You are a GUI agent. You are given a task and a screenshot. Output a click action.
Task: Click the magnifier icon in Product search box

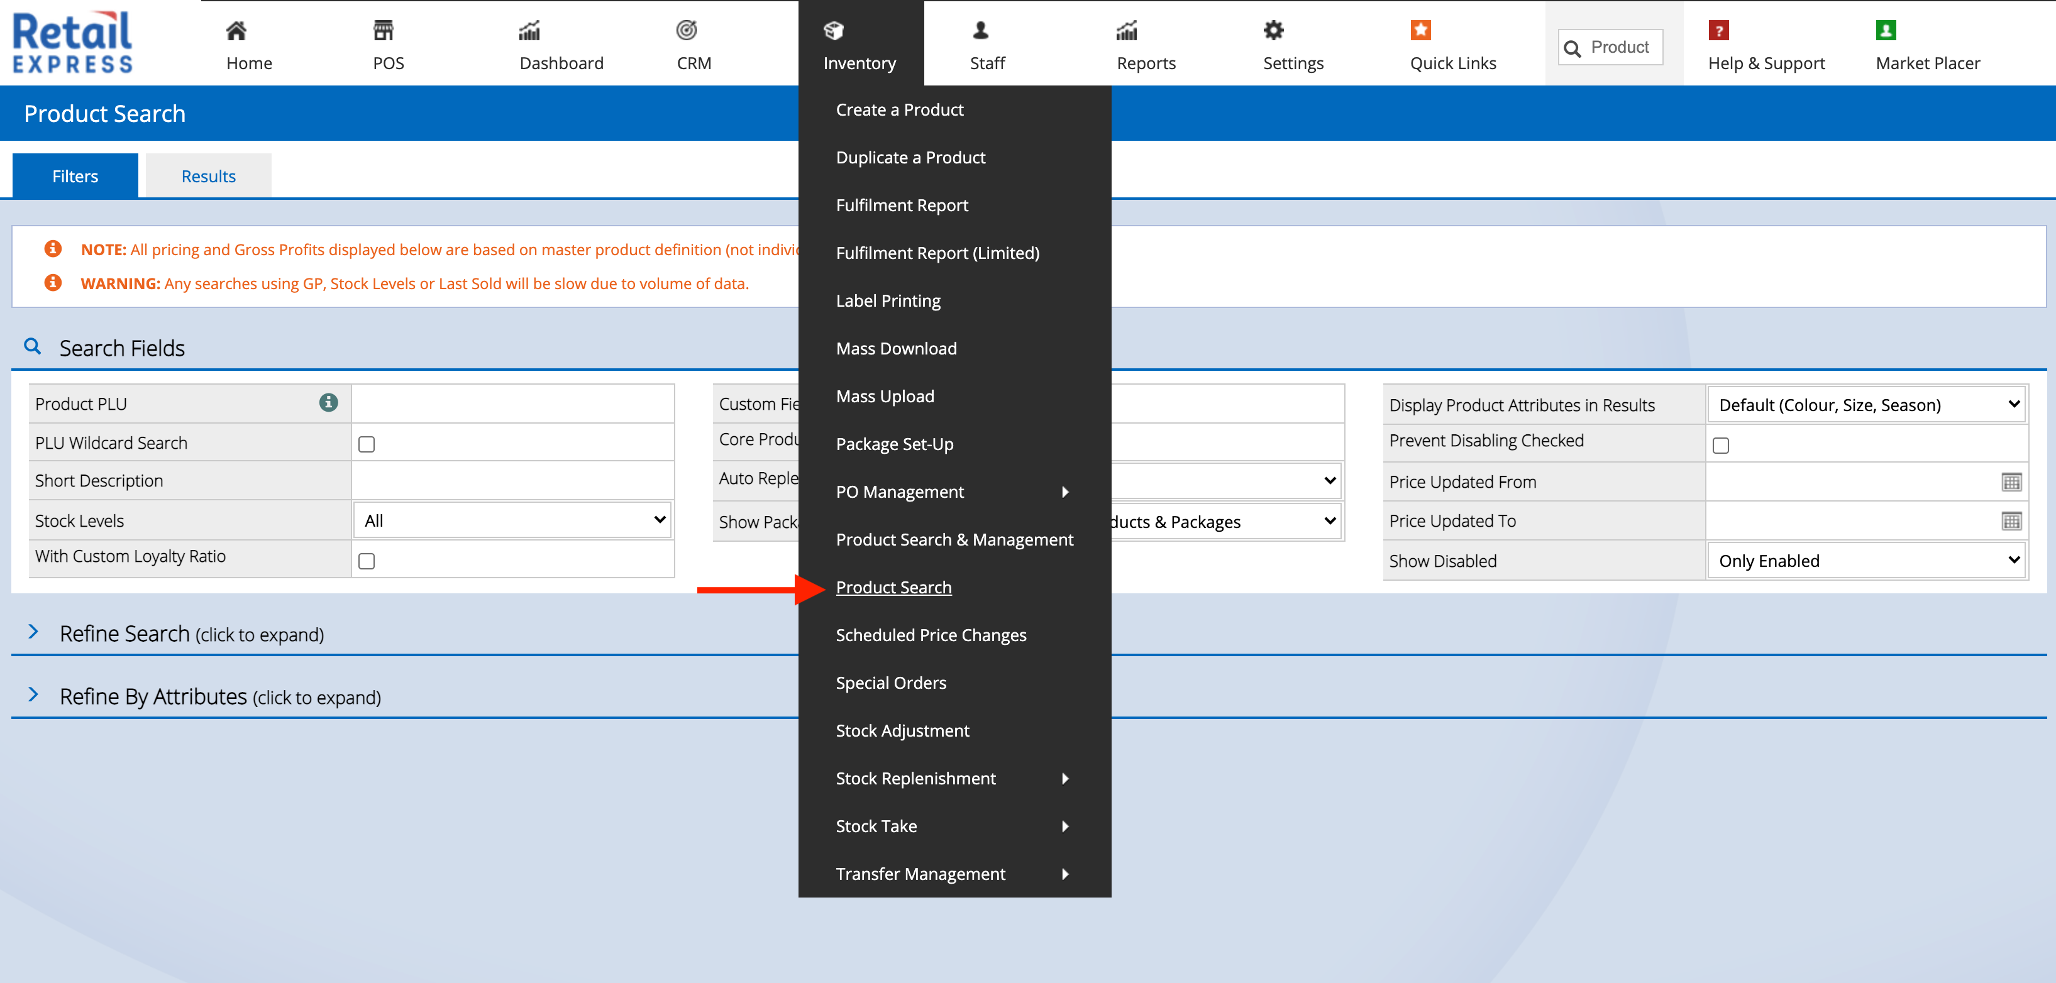(1572, 48)
